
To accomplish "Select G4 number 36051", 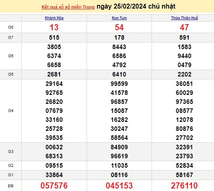I will [x=184, y=84].
